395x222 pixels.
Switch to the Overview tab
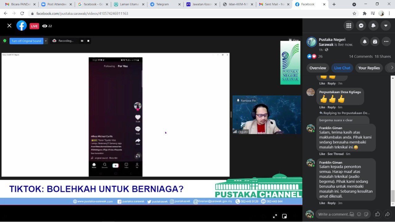tap(318, 68)
